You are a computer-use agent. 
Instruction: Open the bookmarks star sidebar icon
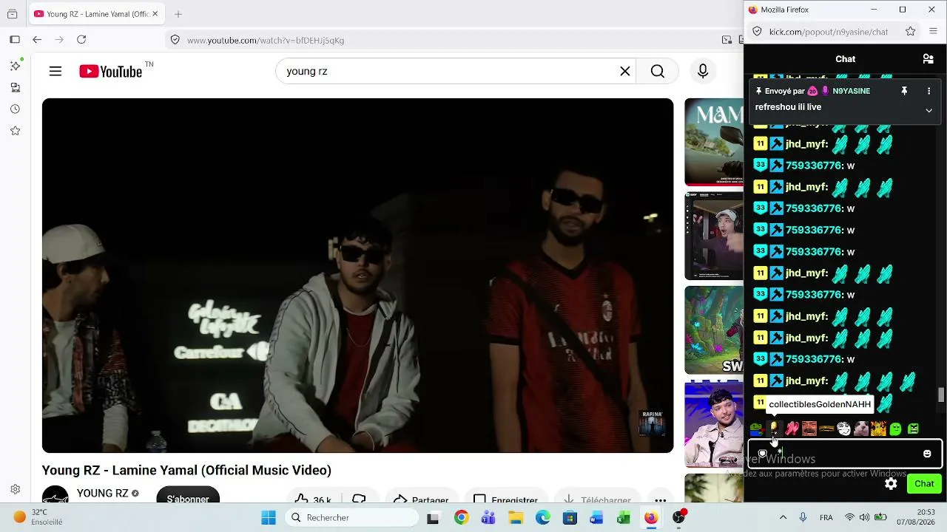pyautogui.click(x=15, y=131)
